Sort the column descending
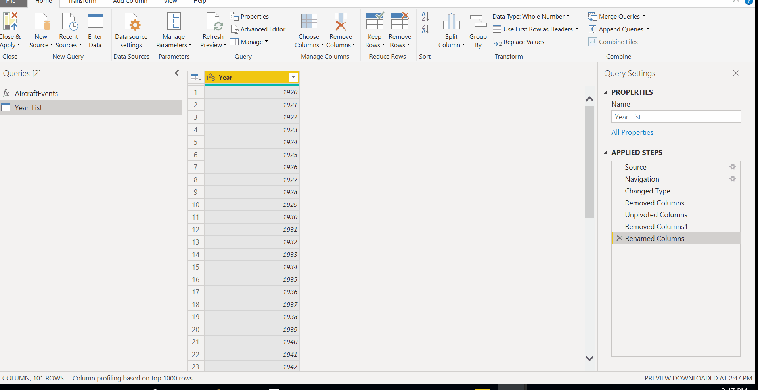Viewport: 758px width, 390px height. 425,29
